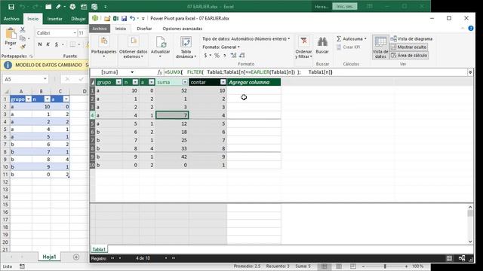Switch to workbook via Excel icon in Power Pivot

[x=115, y=18]
